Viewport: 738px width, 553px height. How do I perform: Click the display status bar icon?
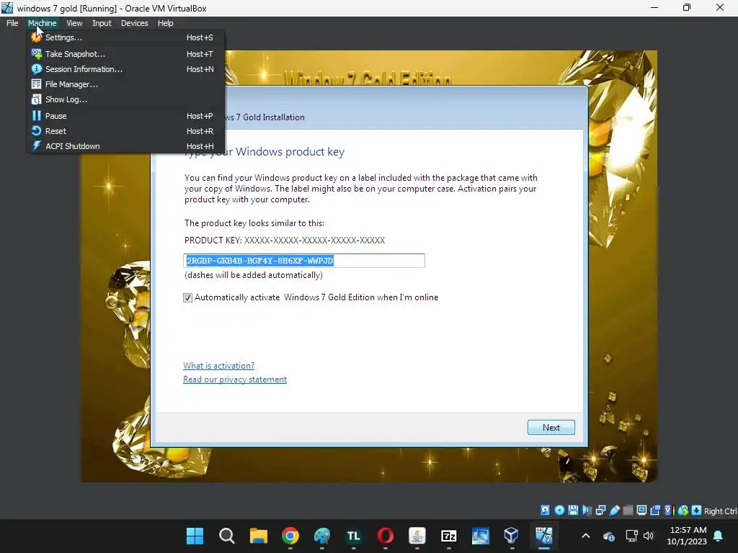(x=642, y=510)
